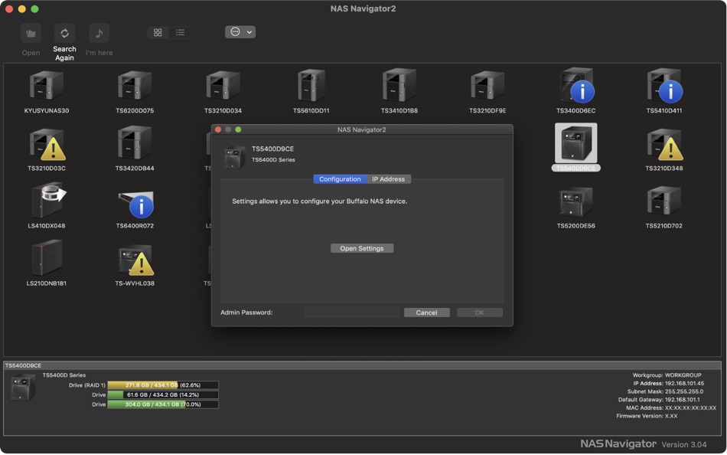Select the TS6400R072 rackmount device icon
Viewport: 727px width, 455px height.
point(135,205)
